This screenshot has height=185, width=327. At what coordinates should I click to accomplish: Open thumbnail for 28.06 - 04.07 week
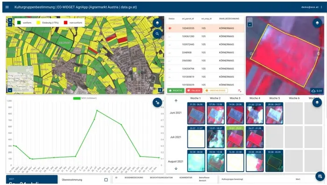tap(274, 113)
